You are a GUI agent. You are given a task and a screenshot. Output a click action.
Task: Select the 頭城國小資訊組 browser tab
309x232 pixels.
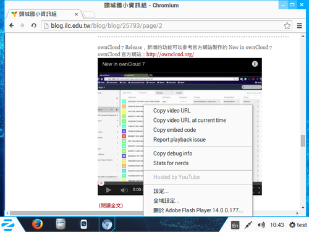[44, 14]
